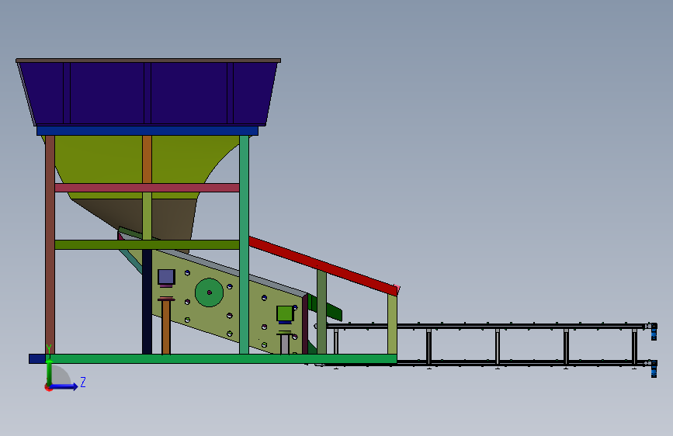
Task: Select the bright green square block on screen plate
Action: tap(285, 313)
